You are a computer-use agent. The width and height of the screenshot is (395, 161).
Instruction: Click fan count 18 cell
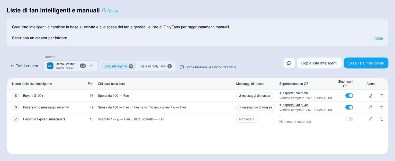92,119
